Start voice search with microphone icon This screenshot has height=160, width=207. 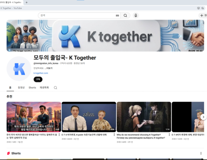coord(136,15)
